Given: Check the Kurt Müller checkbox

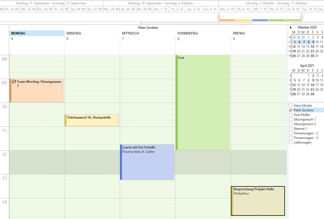Looking at the screenshot, I should pos(291,115).
